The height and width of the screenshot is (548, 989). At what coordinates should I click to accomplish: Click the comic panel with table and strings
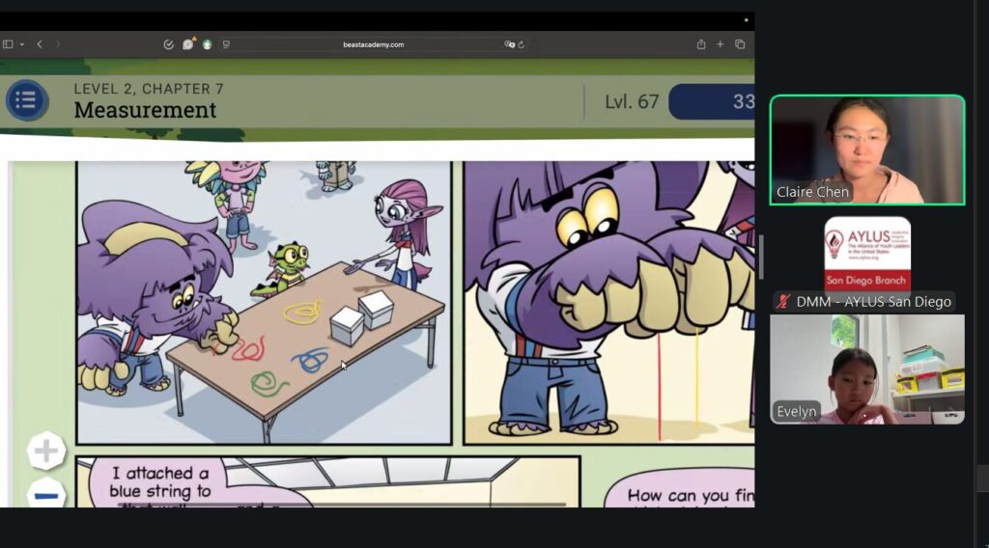264,302
